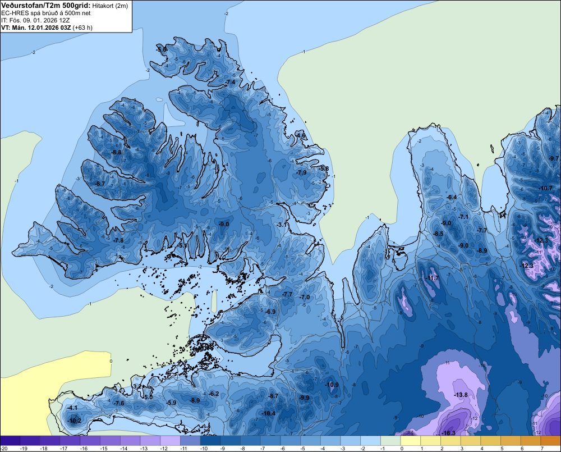
Task: Click the -3.1 temperature label
Action: coord(282,225)
